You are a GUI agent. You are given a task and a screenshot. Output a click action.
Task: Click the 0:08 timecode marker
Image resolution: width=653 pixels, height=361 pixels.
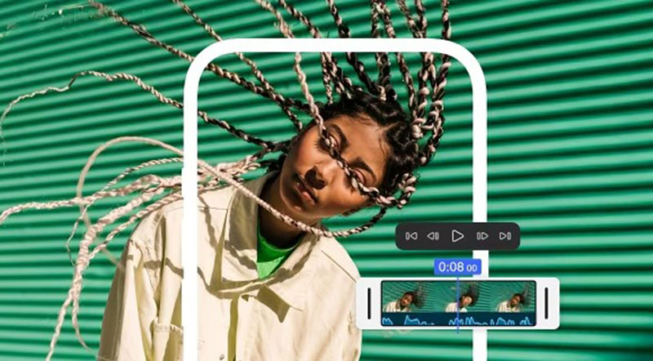(x=457, y=267)
